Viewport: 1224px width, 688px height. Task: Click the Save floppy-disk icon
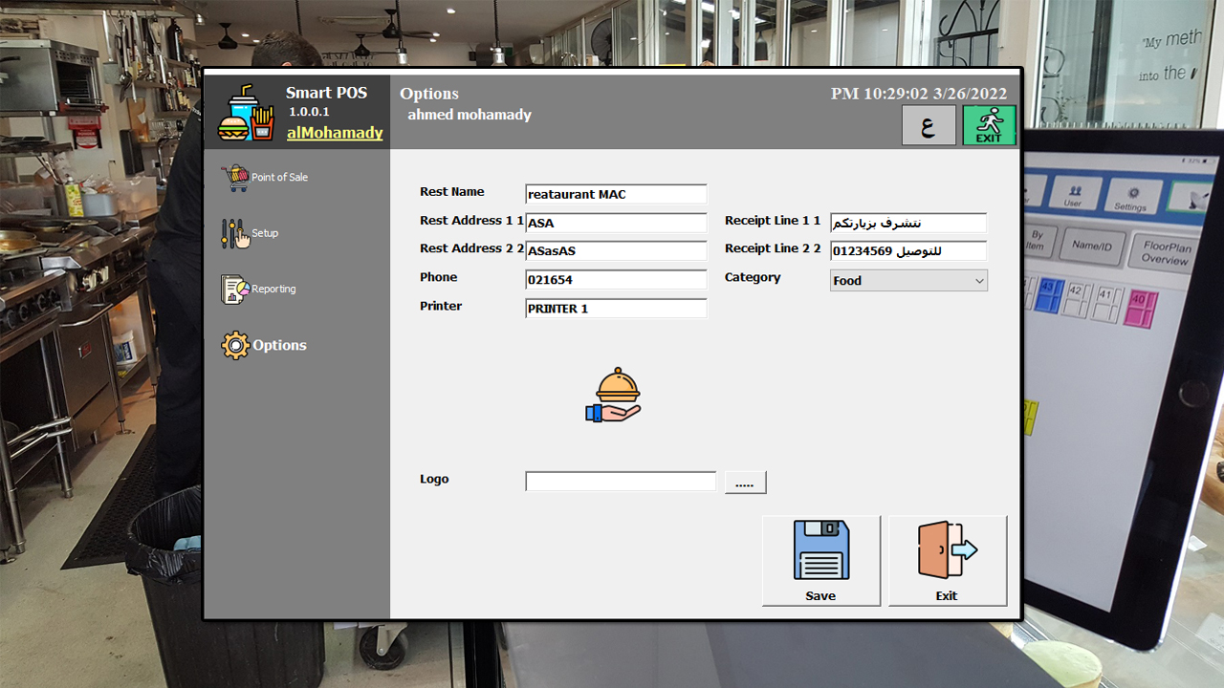(x=820, y=549)
